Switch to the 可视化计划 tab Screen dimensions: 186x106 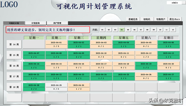[14, 23]
